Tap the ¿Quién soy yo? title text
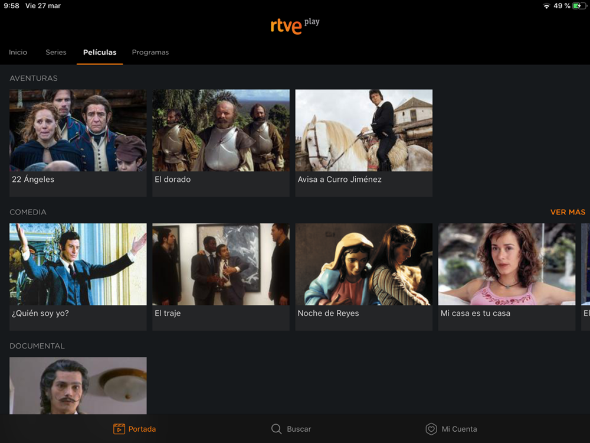 coord(40,314)
